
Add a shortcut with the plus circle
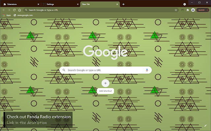tap(105, 83)
